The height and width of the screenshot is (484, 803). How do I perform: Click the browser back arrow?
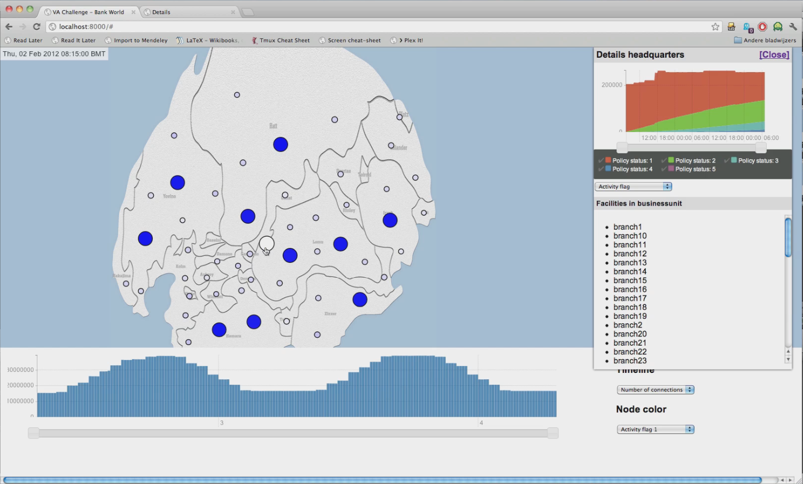tap(9, 27)
